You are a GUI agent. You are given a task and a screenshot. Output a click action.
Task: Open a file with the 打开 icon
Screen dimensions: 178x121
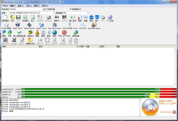click(12, 18)
